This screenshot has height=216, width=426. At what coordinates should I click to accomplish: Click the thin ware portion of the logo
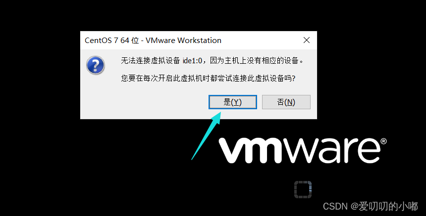click(x=332, y=151)
